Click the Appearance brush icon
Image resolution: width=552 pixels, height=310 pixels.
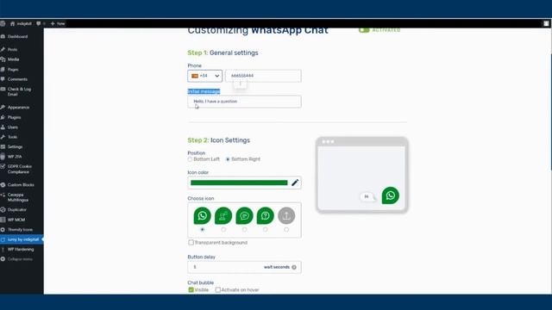(3, 107)
